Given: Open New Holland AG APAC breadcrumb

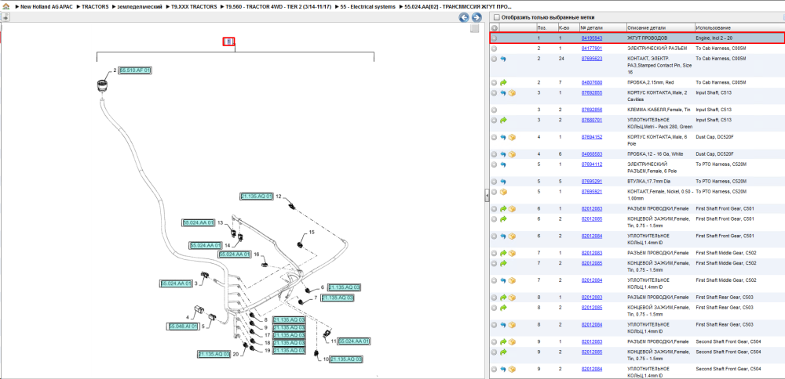Looking at the screenshot, I should click(x=46, y=7).
